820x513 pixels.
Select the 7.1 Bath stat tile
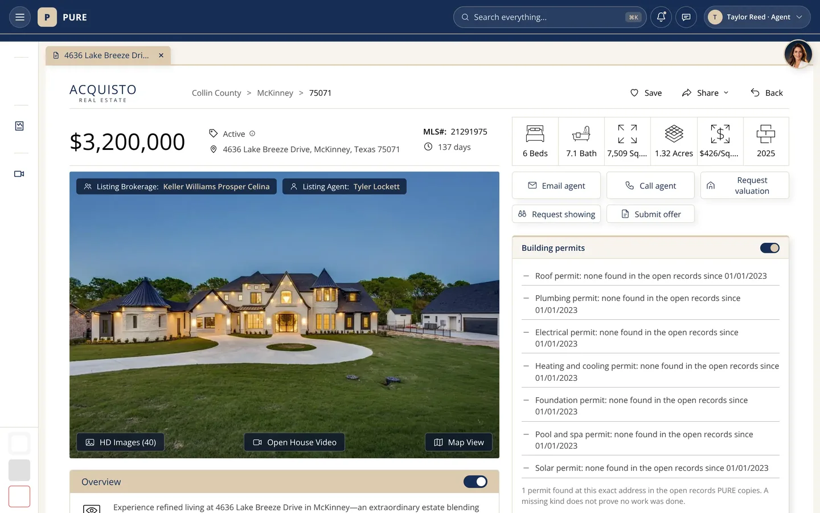(581, 141)
